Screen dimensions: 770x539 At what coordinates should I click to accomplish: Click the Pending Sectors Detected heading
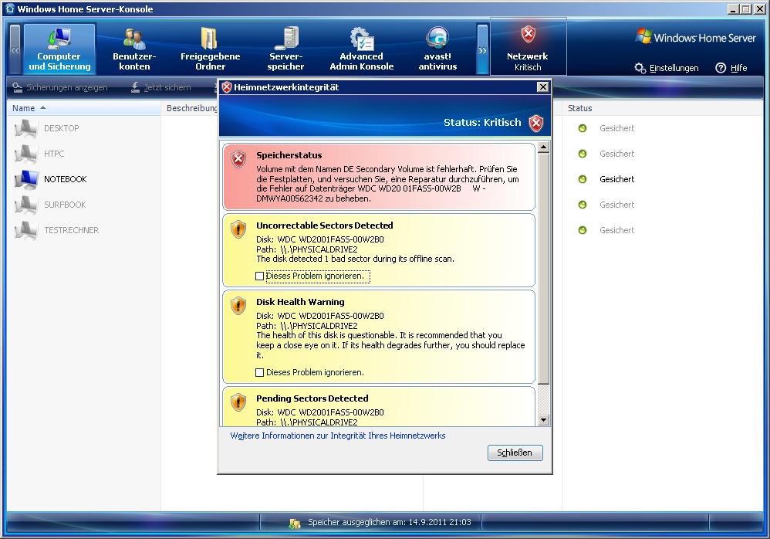point(312,398)
